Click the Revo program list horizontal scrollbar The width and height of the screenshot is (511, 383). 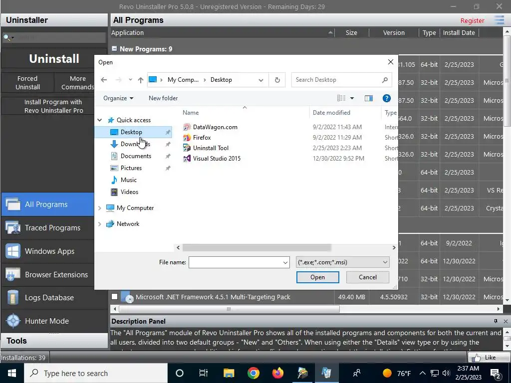pyautogui.click(x=229, y=309)
